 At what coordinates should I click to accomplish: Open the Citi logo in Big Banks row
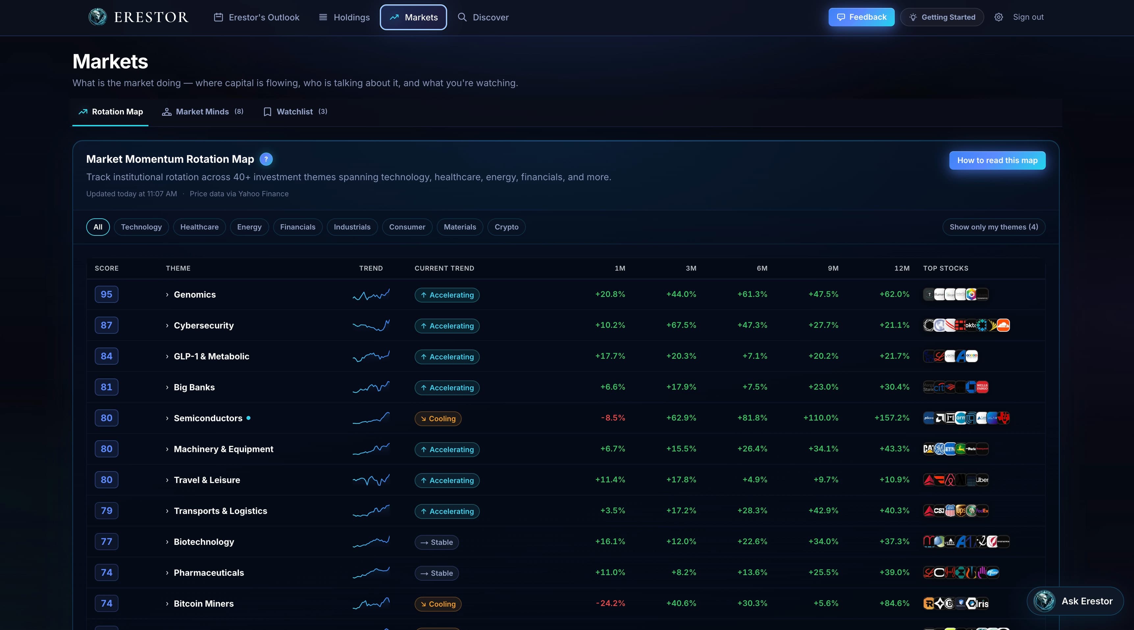[940, 387]
